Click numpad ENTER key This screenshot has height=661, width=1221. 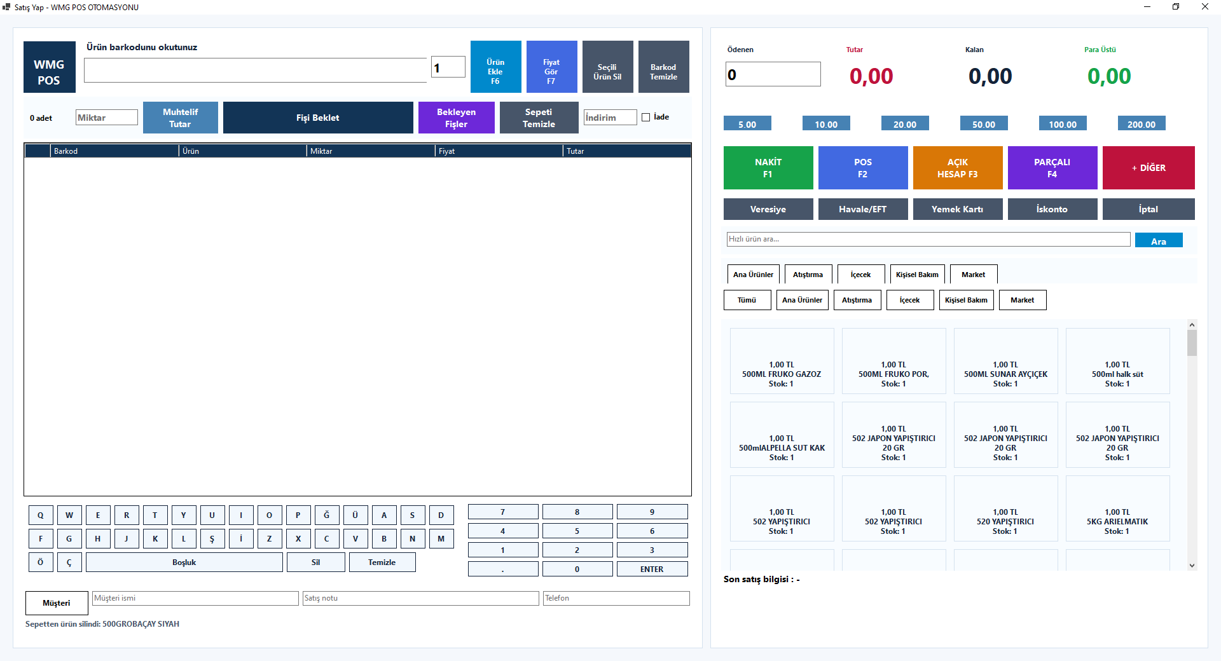pos(652,569)
